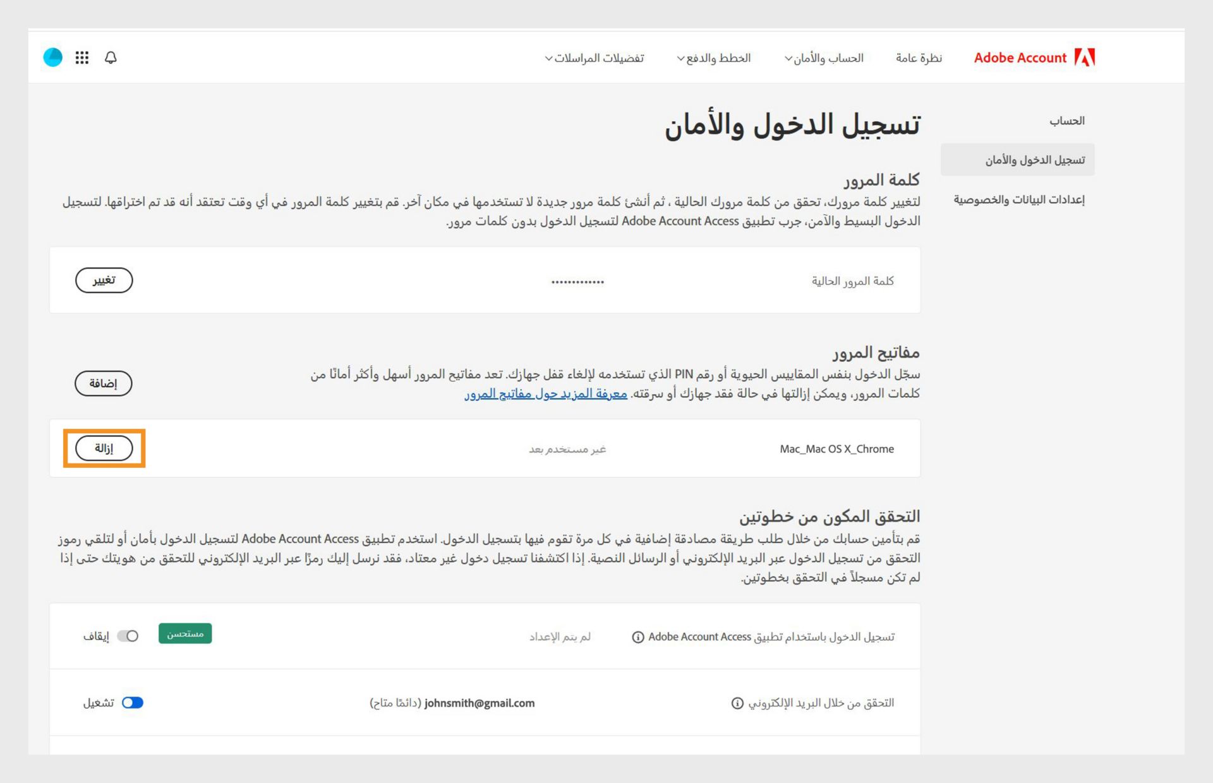This screenshot has height=783, width=1213.
Task: Go to the نظرة عامة tab
Action: click(x=919, y=58)
